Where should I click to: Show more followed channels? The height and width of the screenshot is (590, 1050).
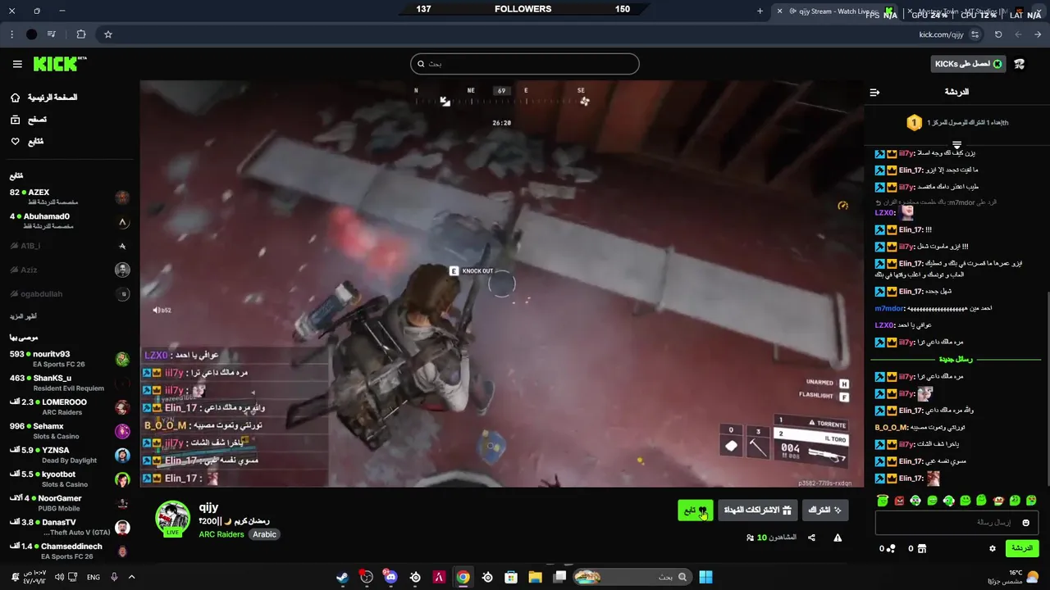coord(23,316)
